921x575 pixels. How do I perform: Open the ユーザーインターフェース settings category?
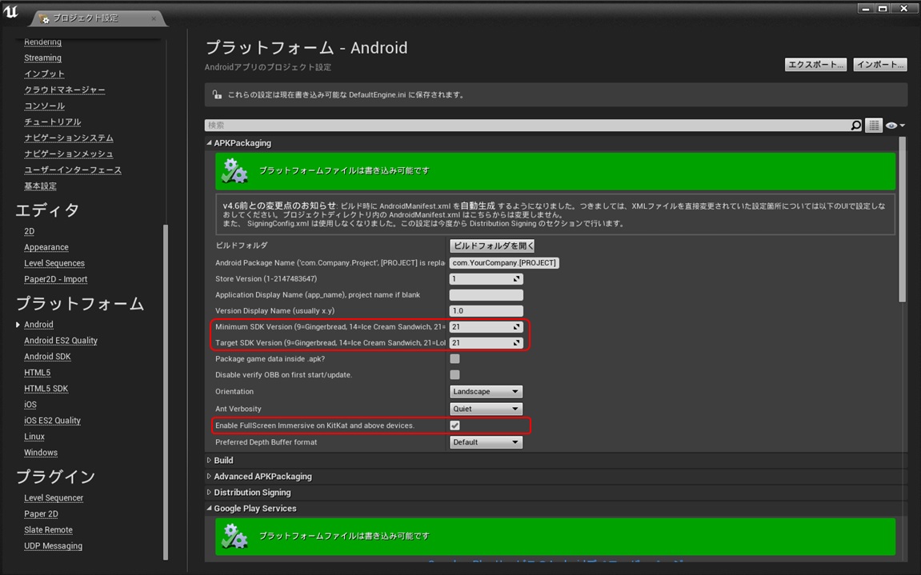(x=73, y=170)
